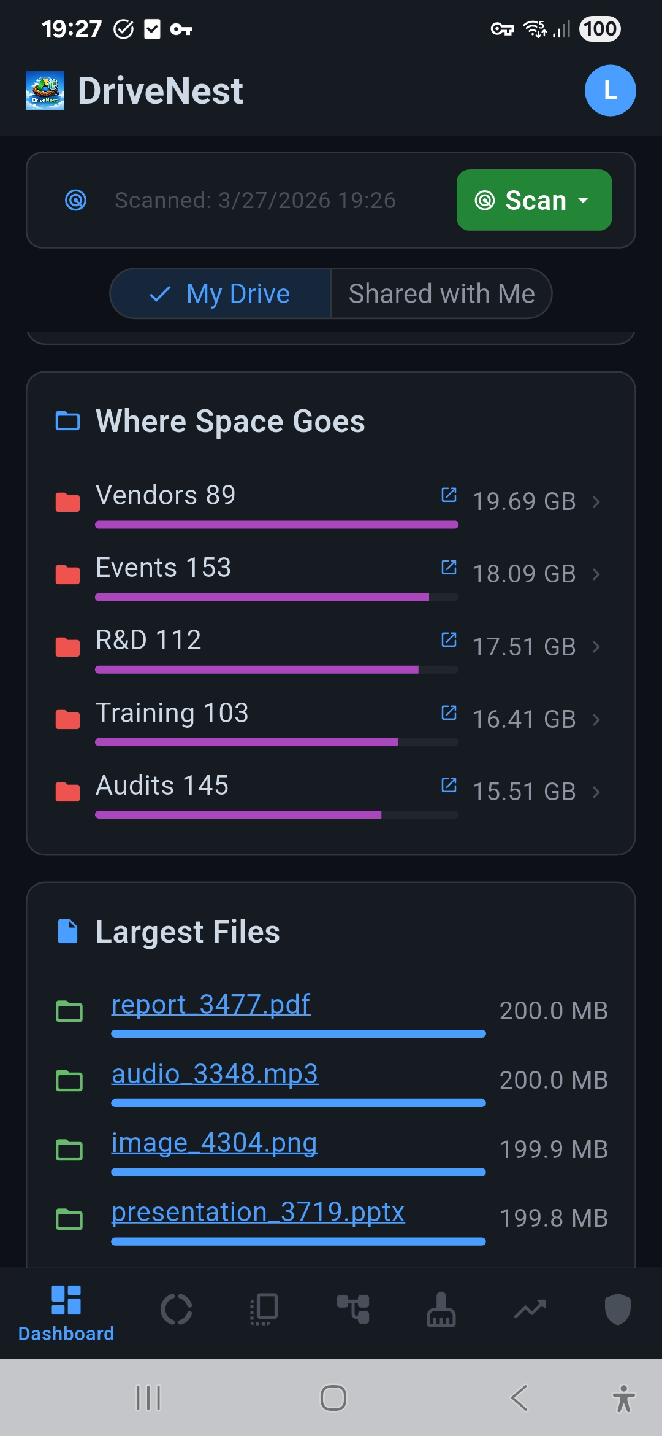Open presentation_3719.pptx link

258,1213
